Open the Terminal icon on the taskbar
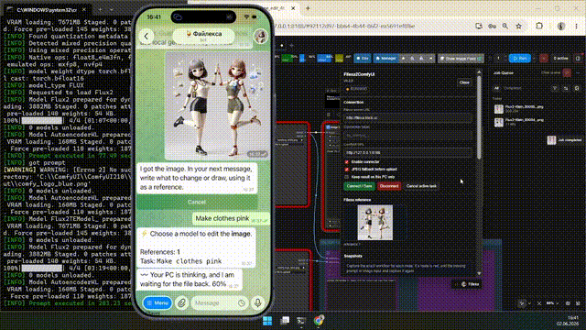 tap(301, 321)
